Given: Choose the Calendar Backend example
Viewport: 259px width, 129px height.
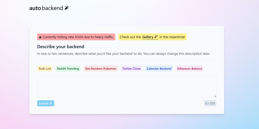Looking at the screenshot, I should [x=159, y=69].
